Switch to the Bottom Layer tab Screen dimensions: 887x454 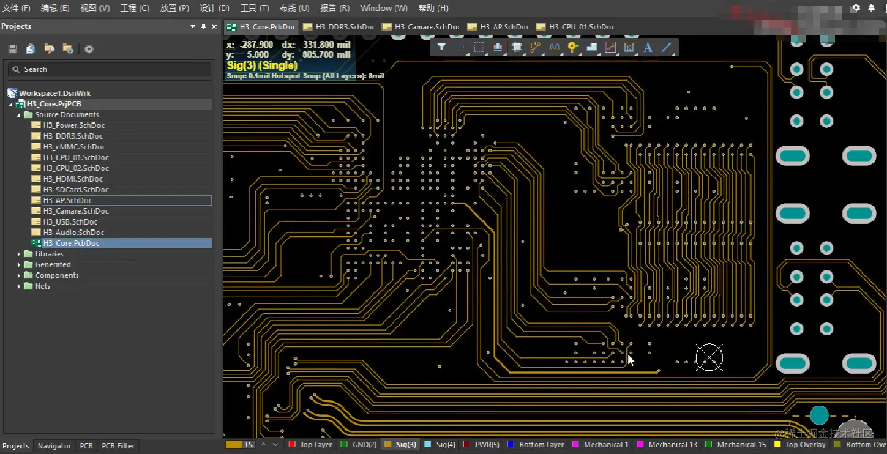(x=536, y=445)
